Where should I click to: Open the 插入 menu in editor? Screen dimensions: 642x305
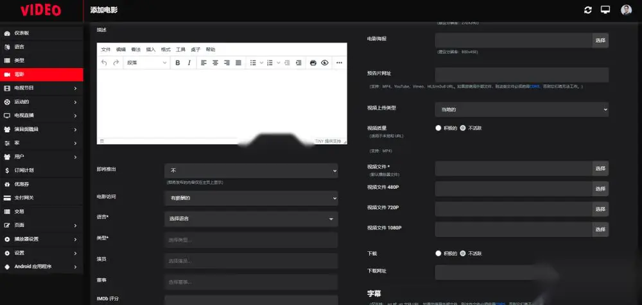tap(151, 49)
